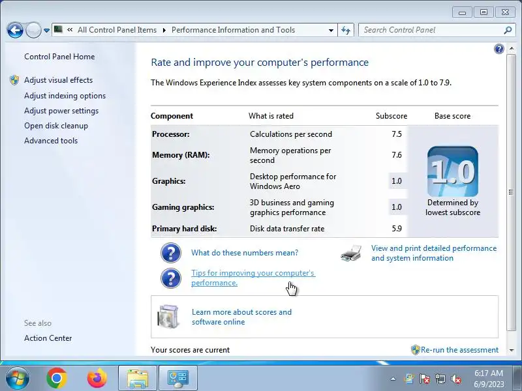522x391 pixels.
Task: Open help with the blue question icon
Action: 499,50
